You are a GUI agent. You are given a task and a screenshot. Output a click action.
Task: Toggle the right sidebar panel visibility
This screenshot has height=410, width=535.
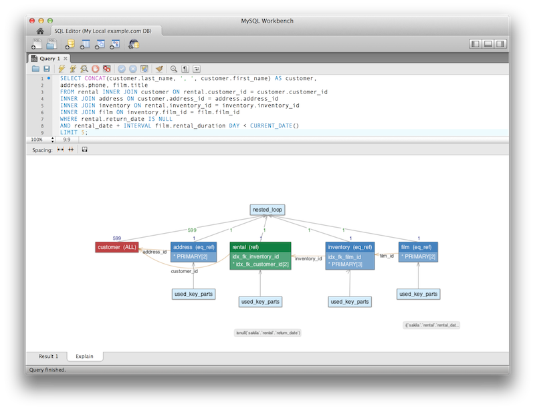click(501, 44)
